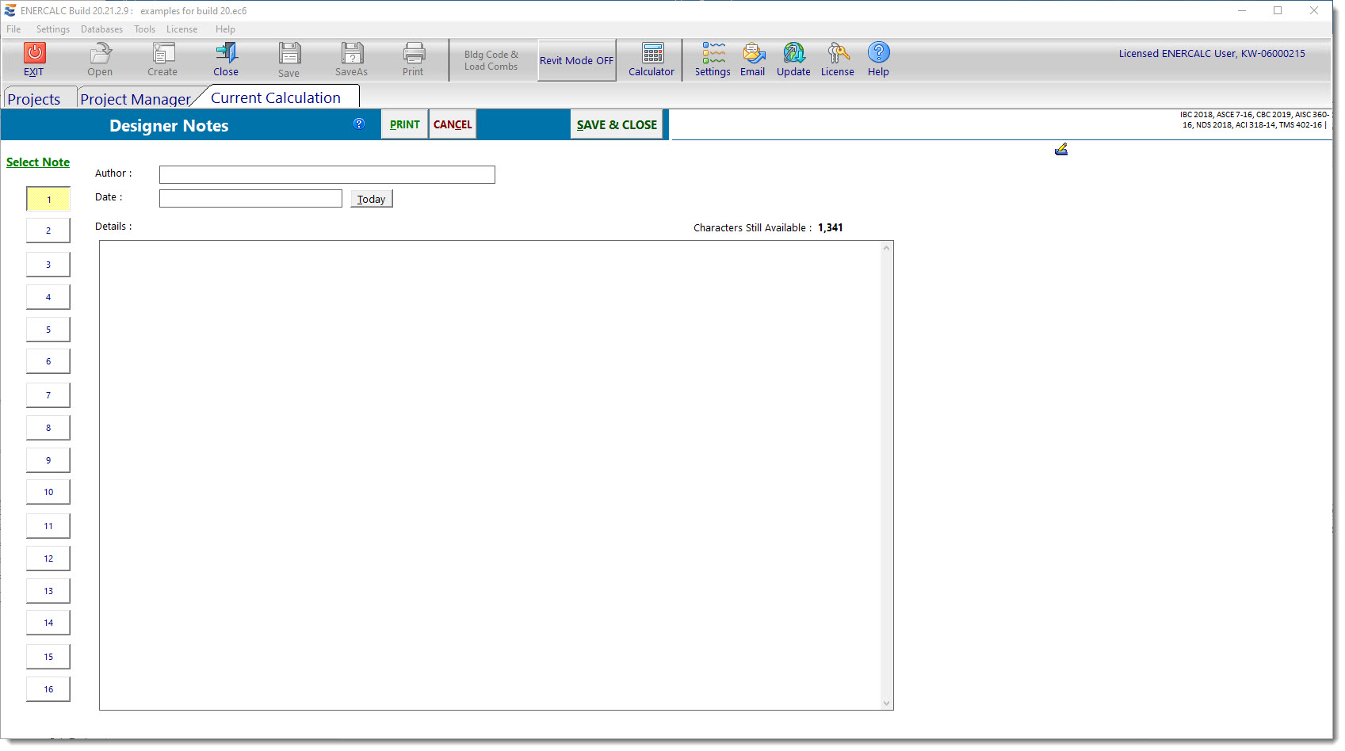The image size is (1345, 751).
Task: Select note number 2
Action: (48, 231)
